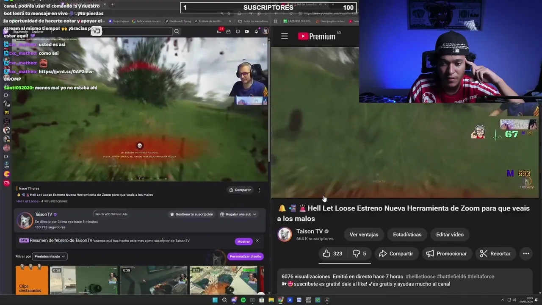Click the TaisonTV channel name on Twitch
The image size is (542, 305).
tap(44, 214)
